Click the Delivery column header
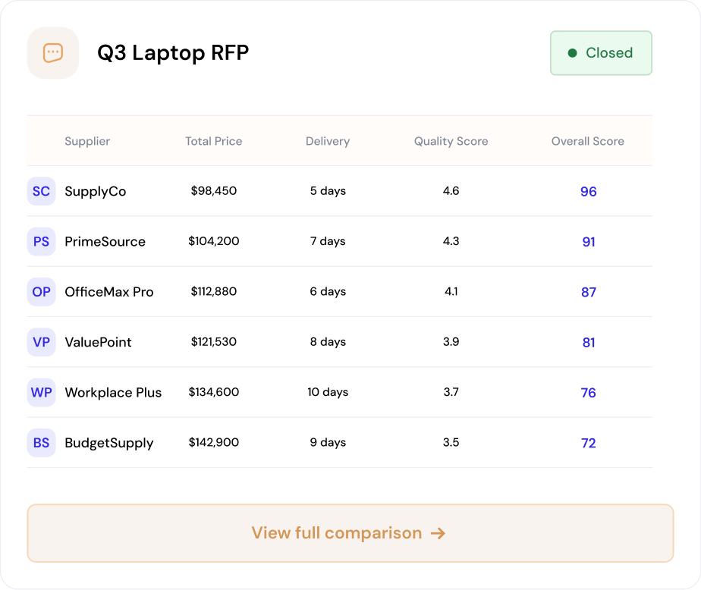The image size is (701, 590). [x=328, y=141]
